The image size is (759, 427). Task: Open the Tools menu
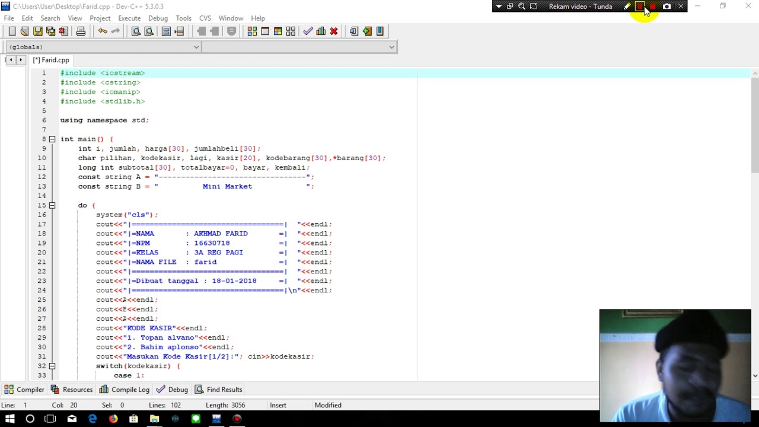pos(183,18)
